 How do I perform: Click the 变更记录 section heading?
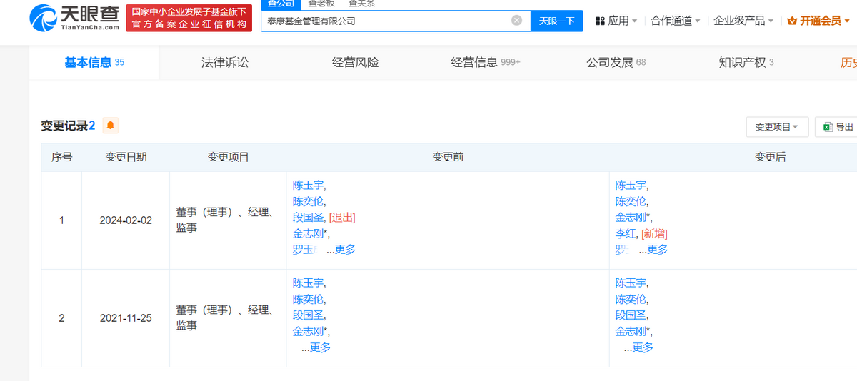pos(68,126)
